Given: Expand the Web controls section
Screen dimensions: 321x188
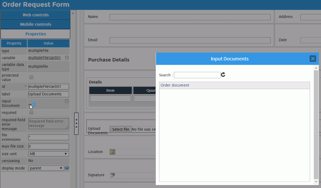Looking at the screenshot, I should pyautogui.click(x=35, y=15).
